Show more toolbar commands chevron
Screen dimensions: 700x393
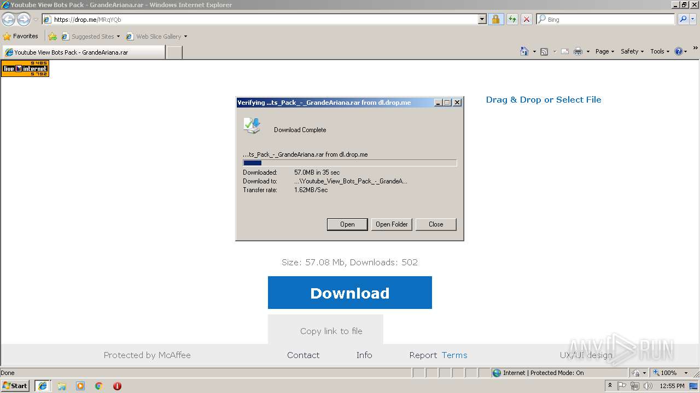coord(695,48)
